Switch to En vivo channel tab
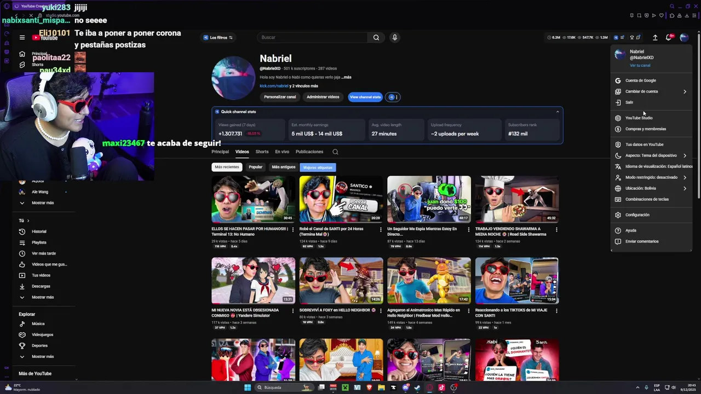Screen dimensions: 701x394 click(x=282, y=152)
